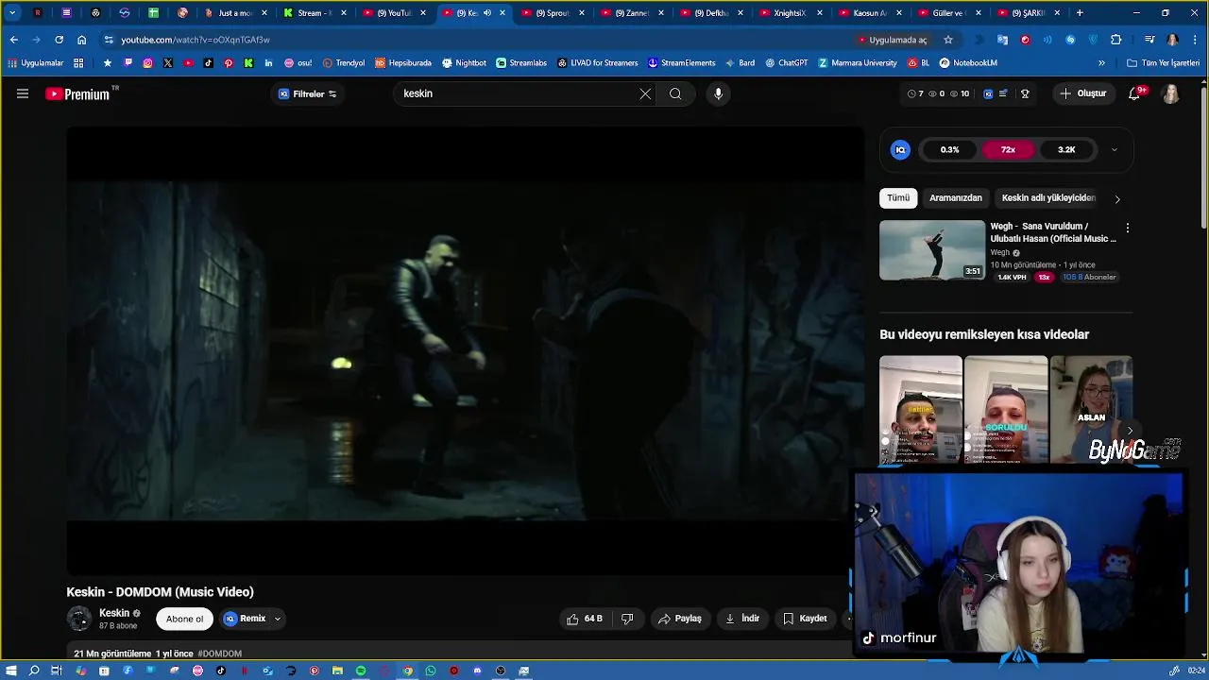This screenshot has height=680, width=1209.
Task: Select Aramanızdan filter chip
Action: [x=955, y=198]
